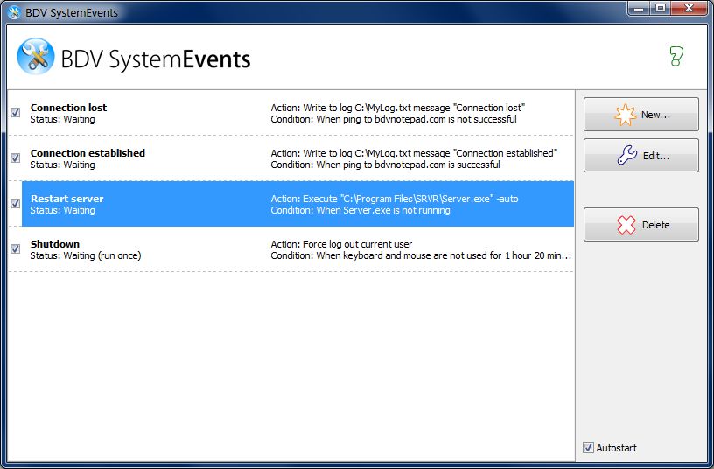Delete the selected Restart server event

(641, 225)
